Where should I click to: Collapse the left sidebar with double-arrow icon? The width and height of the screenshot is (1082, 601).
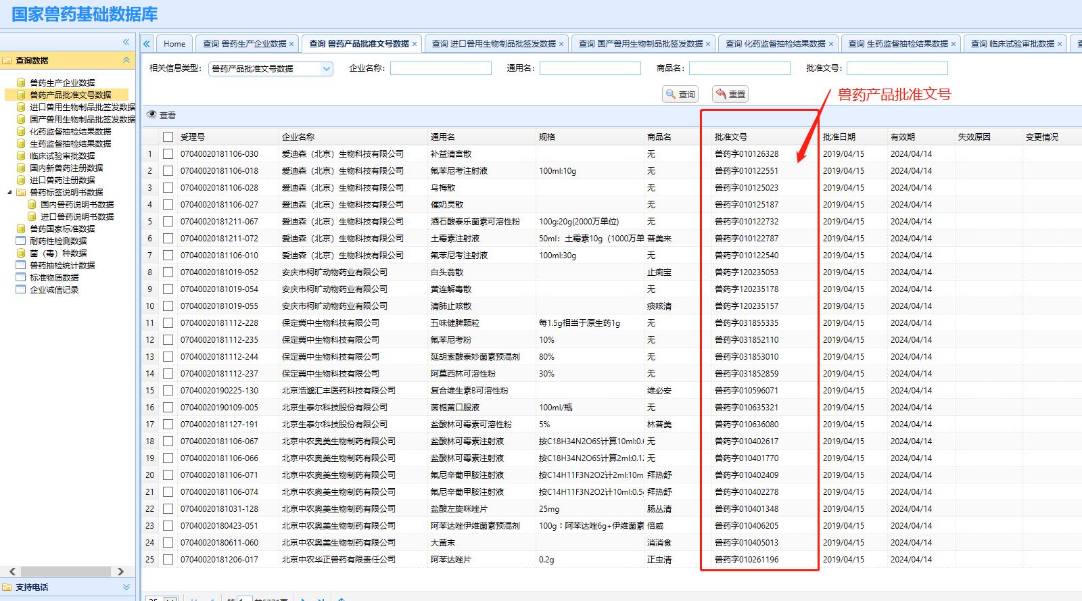pos(126,42)
